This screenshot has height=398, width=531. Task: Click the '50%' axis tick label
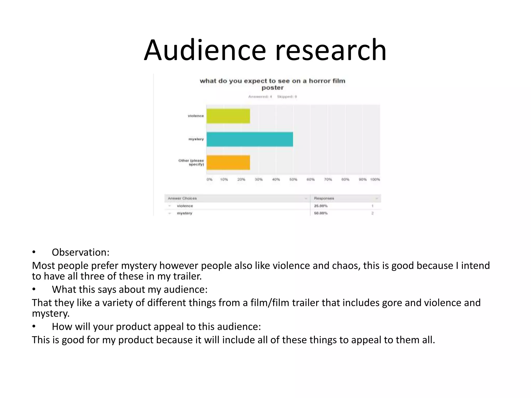(293, 179)
